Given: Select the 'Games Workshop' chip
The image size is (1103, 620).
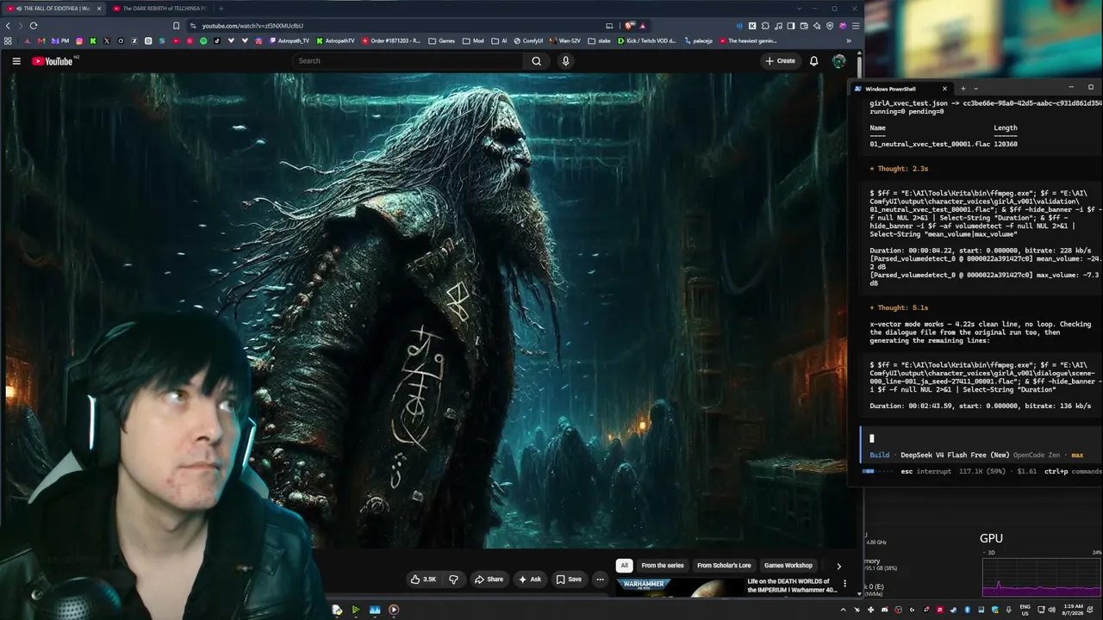Looking at the screenshot, I should [x=788, y=566].
